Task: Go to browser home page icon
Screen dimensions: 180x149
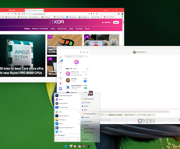Action: pyautogui.click(x=19, y=14)
